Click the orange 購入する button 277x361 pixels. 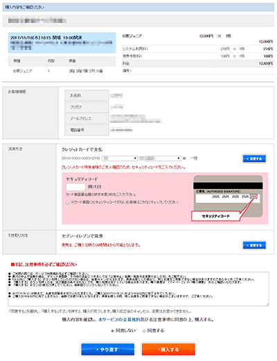click(168, 349)
